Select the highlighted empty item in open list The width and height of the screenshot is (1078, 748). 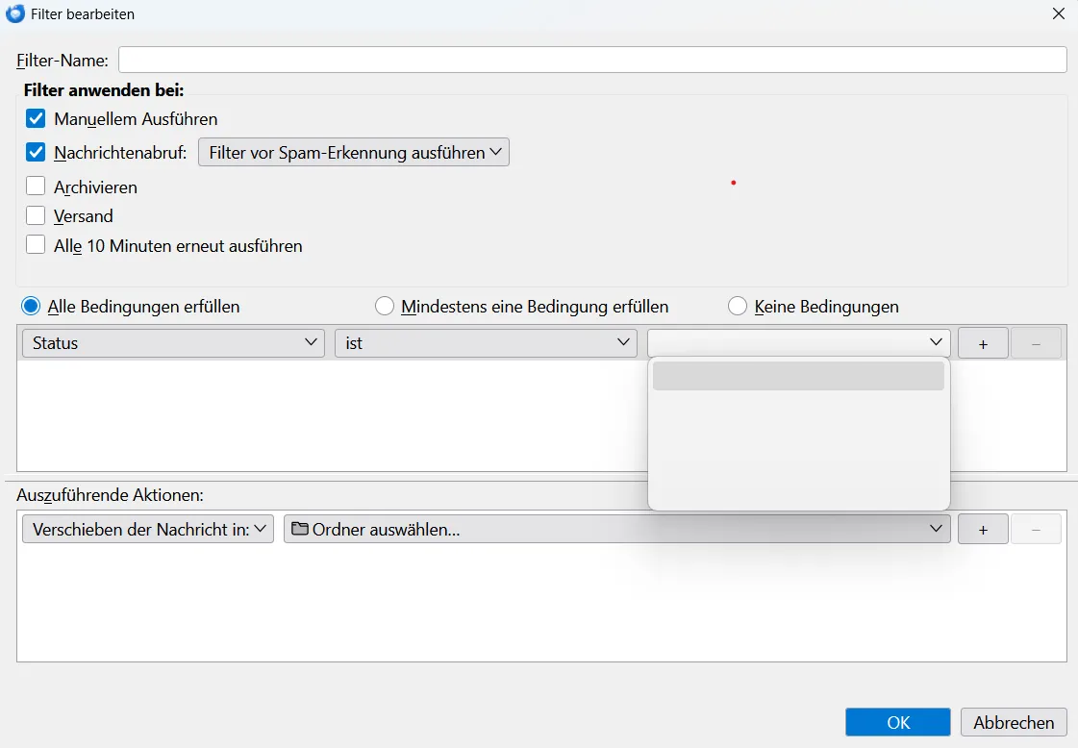click(x=798, y=376)
